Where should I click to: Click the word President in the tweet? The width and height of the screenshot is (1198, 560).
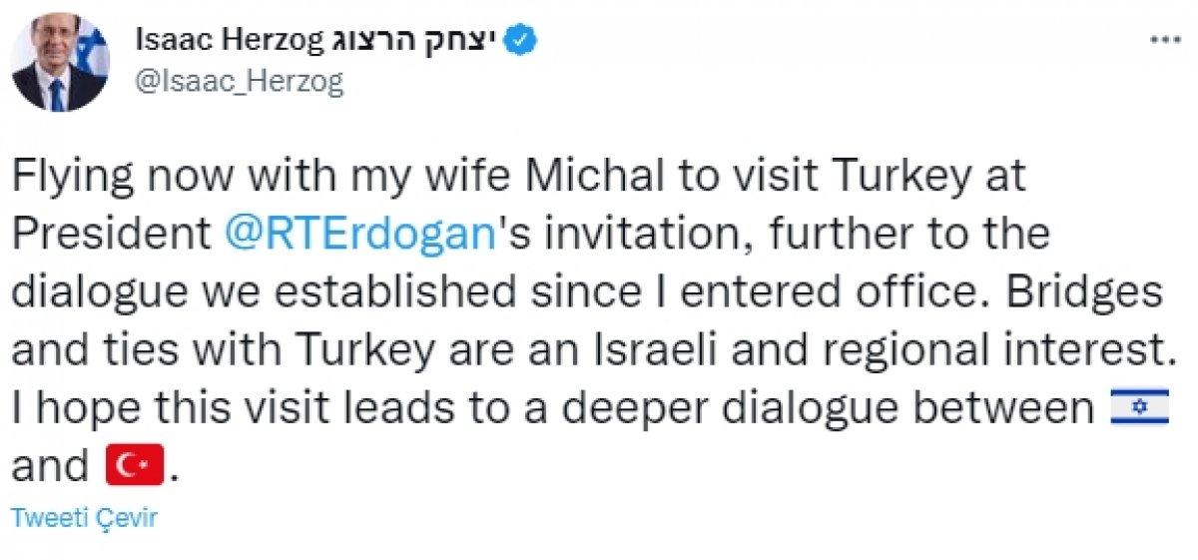click(x=110, y=235)
